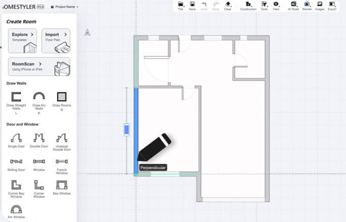Open the Tools menu
The image size is (346, 222).
pos(264,6)
